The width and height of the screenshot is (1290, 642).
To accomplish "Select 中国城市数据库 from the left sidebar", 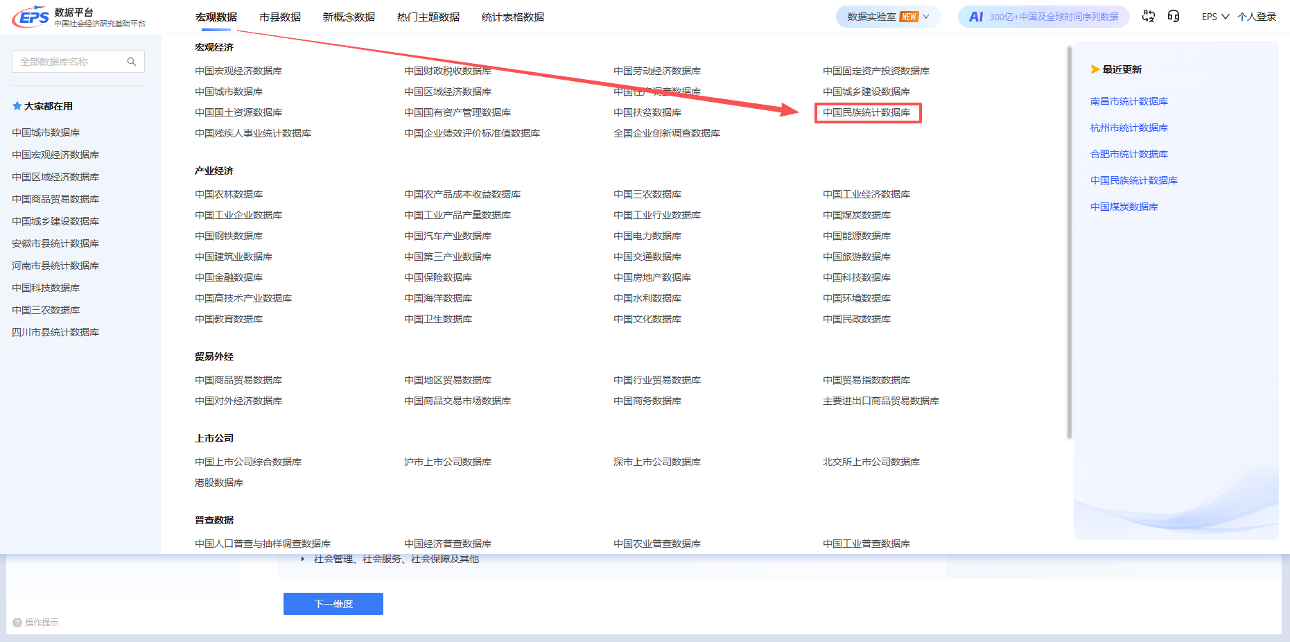I will coord(45,132).
